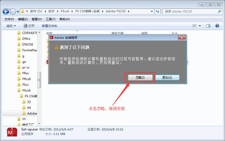Select the DWcc folder in the tree
Screen dimensions: 225x141
click(24, 39)
